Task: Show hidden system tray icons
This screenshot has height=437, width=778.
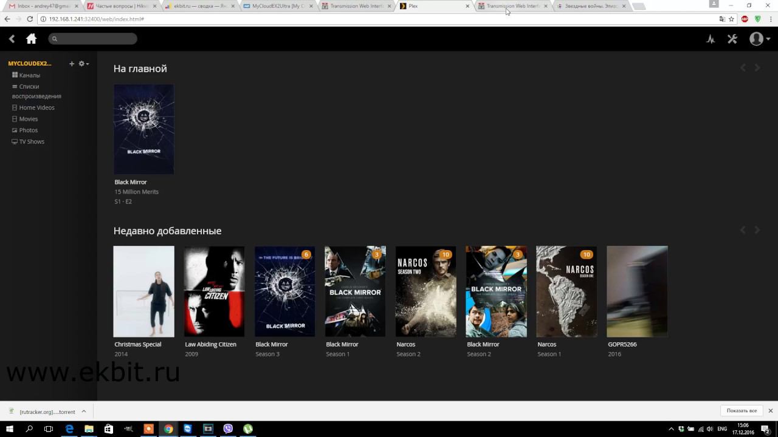Action: coord(671,429)
